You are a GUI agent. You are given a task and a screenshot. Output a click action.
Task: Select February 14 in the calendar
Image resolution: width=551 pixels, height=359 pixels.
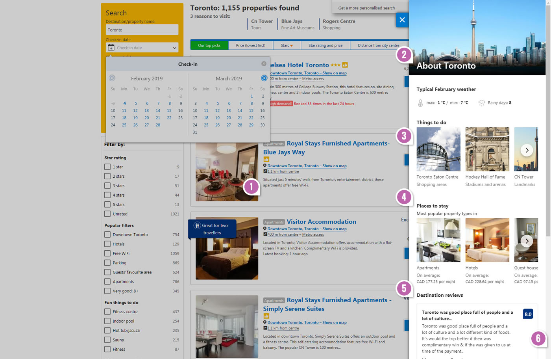158,111
